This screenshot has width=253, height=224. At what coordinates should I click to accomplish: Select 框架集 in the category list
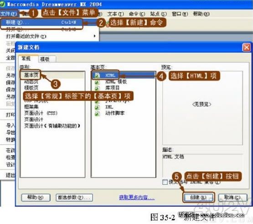(x=31, y=107)
